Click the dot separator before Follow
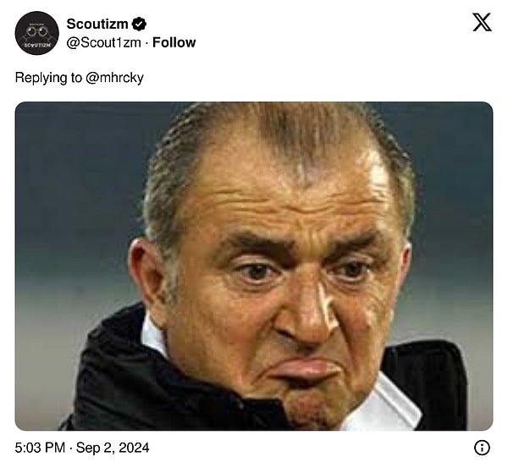The image size is (508, 473). click(x=146, y=42)
